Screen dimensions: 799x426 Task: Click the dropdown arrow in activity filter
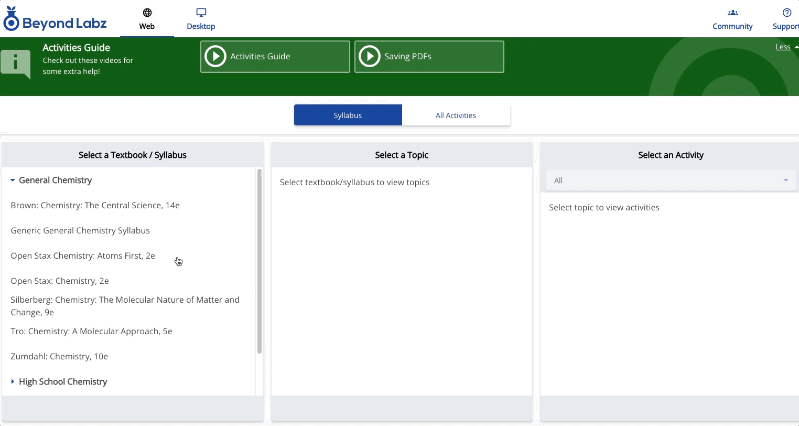pos(786,180)
